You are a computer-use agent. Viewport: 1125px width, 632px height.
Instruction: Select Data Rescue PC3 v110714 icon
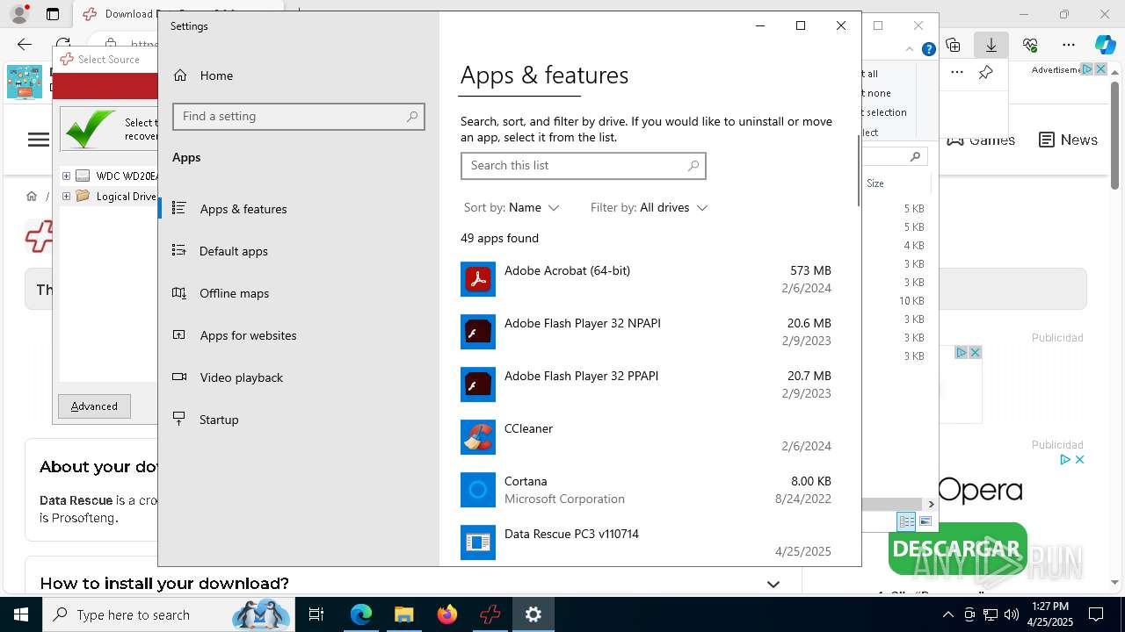point(478,542)
